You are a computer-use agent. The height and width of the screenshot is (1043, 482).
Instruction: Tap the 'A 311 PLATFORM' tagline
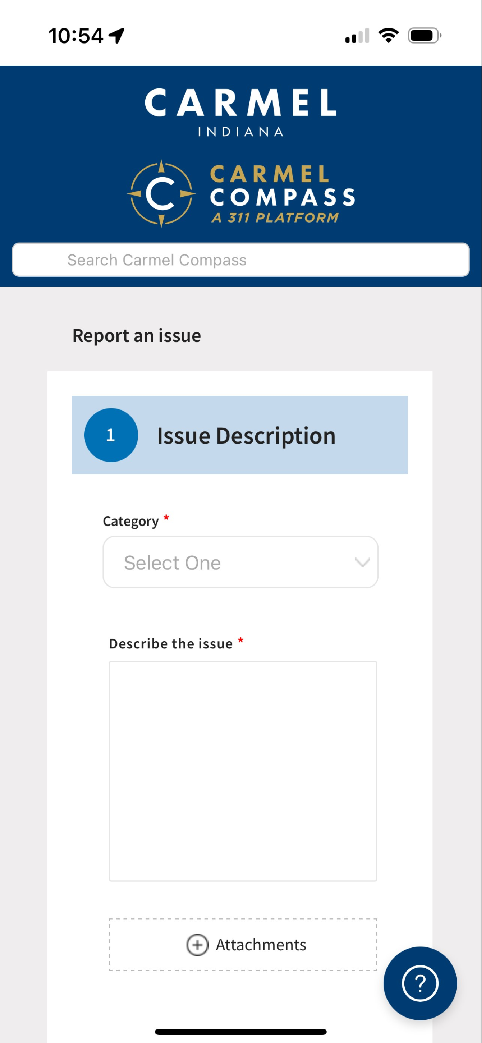pos(275,217)
